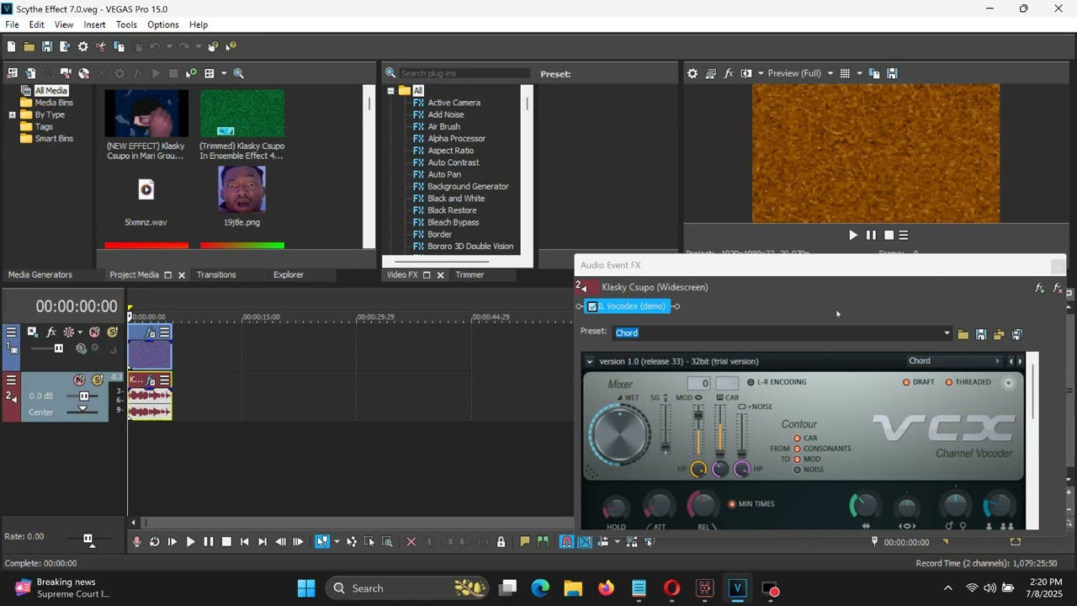Open the automation mode dropdown on track 1
1077x606 pixels.
(80, 332)
